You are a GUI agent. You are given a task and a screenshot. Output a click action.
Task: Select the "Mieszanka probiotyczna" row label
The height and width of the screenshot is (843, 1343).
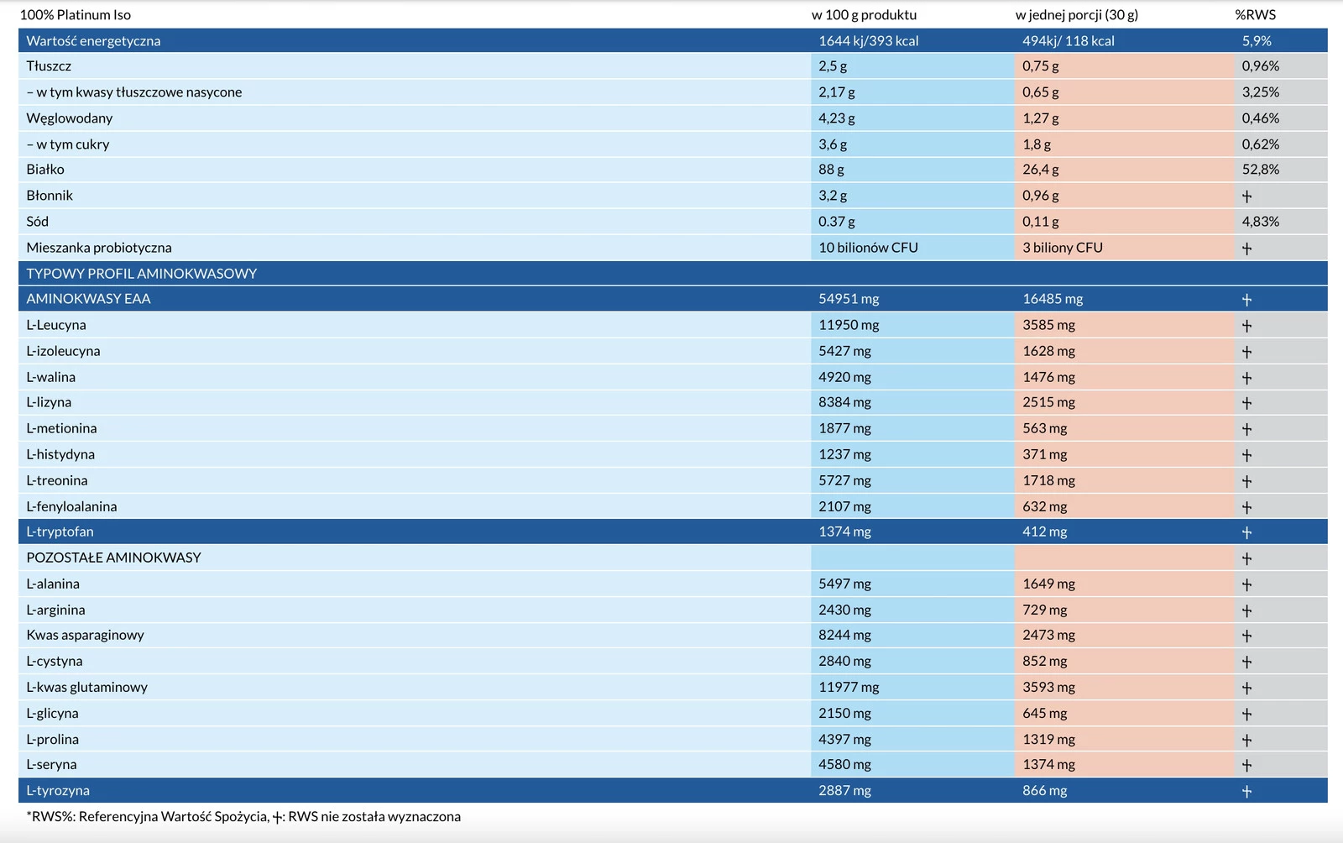point(99,248)
